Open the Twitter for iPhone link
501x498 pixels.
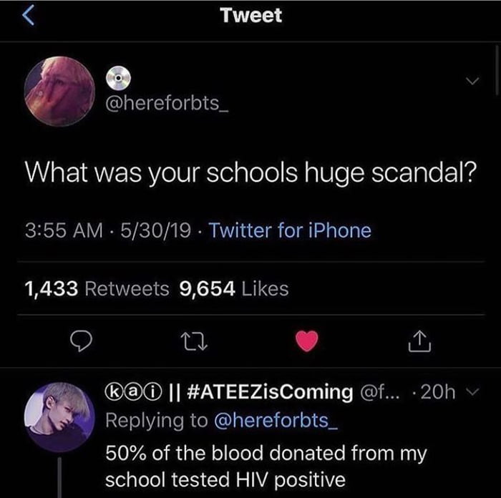click(290, 230)
